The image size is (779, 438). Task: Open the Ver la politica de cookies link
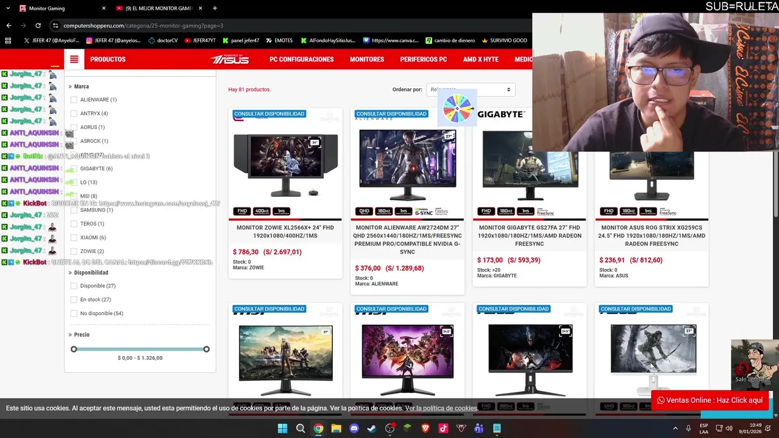[442, 408]
